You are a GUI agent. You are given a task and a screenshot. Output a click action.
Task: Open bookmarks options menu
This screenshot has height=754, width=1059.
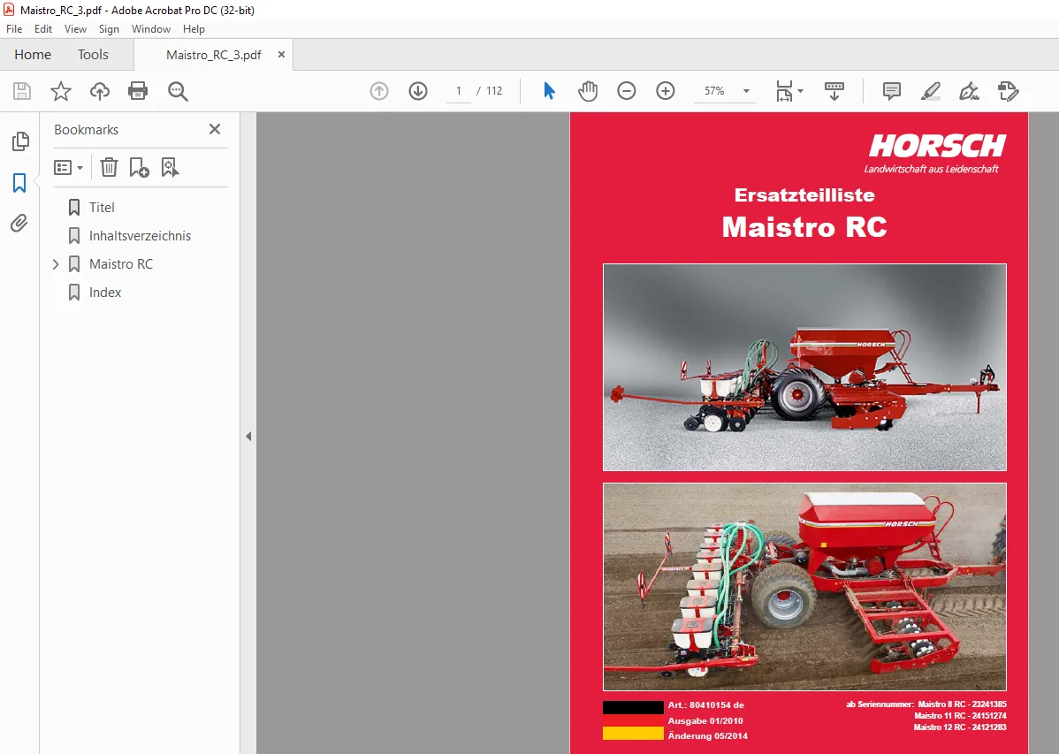pos(68,167)
